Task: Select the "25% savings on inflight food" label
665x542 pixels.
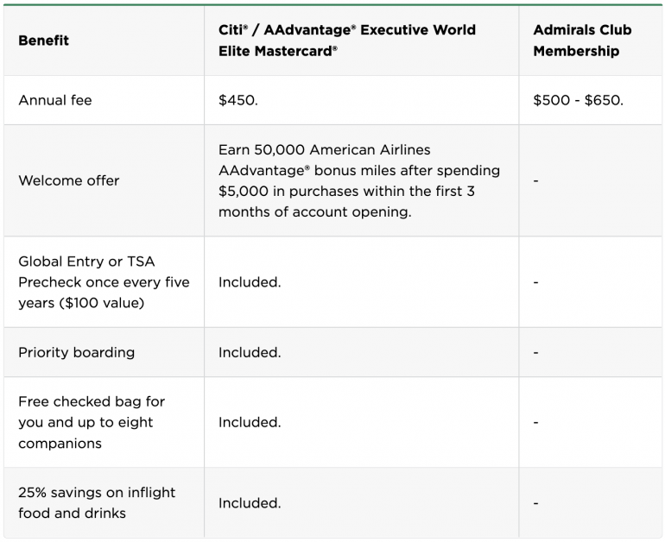Action: pos(97,502)
